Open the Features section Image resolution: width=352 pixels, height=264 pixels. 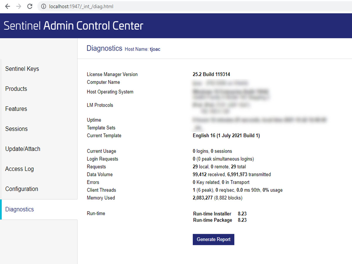click(16, 109)
